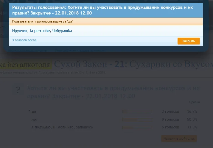Click the '16,7%' percentage value

[192, 112]
